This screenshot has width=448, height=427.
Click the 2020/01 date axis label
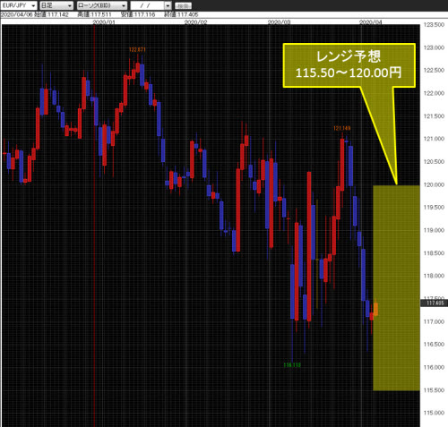pos(104,22)
